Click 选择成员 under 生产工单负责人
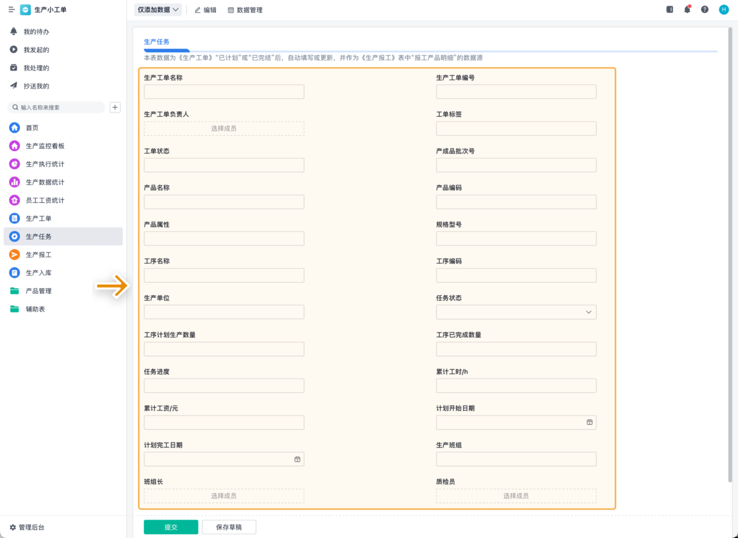This screenshot has width=738, height=538. point(224,129)
